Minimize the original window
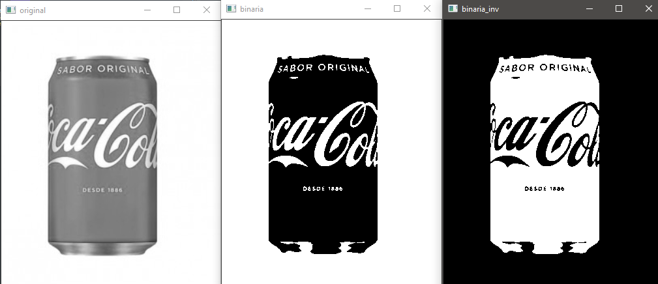Image resolution: width=658 pixels, height=284 pixels. [x=147, y=10]
